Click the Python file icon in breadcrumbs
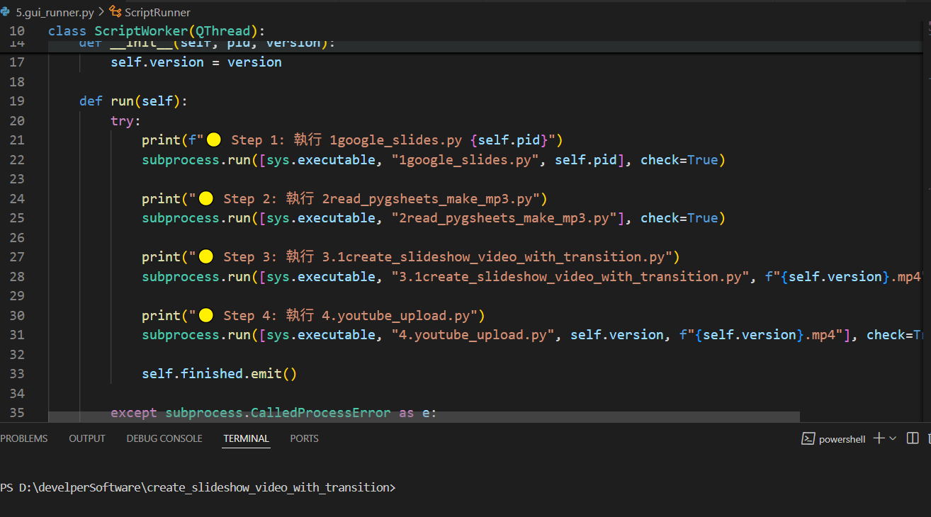 tap(6, 12)
